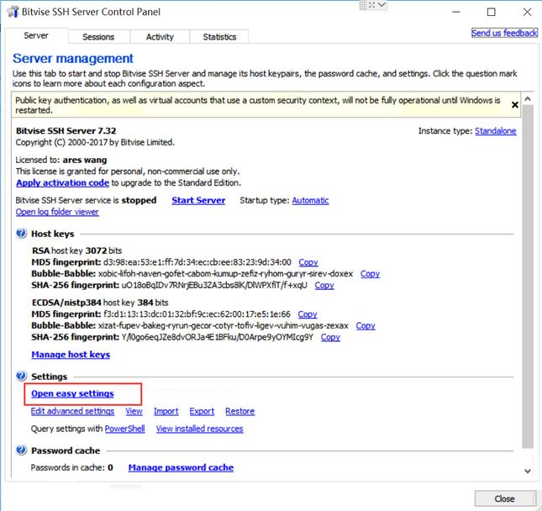Click the 'Bitvise SSH Server 7.32' heading

[x=66, y=131]
